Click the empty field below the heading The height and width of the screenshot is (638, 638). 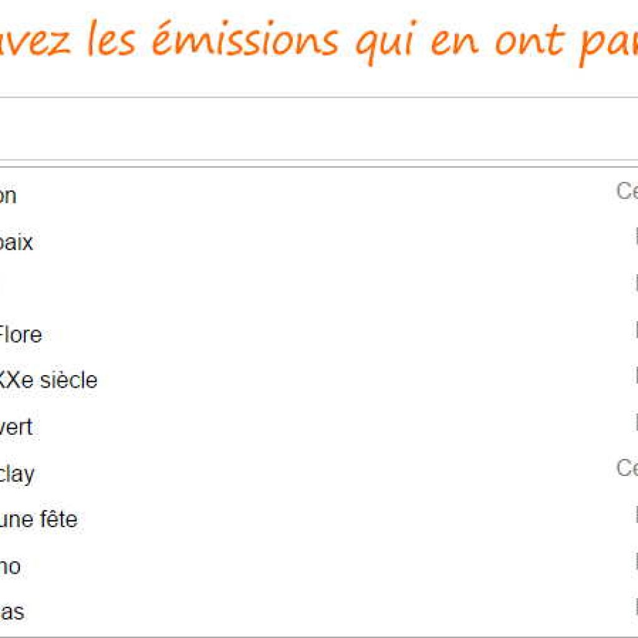[319, 128]
